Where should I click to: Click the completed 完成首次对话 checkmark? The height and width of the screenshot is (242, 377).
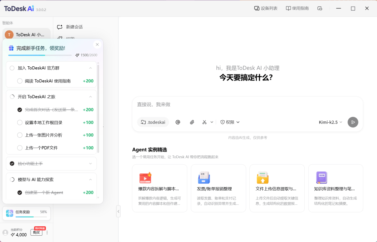pyautogui.click(x=20, y=110)
